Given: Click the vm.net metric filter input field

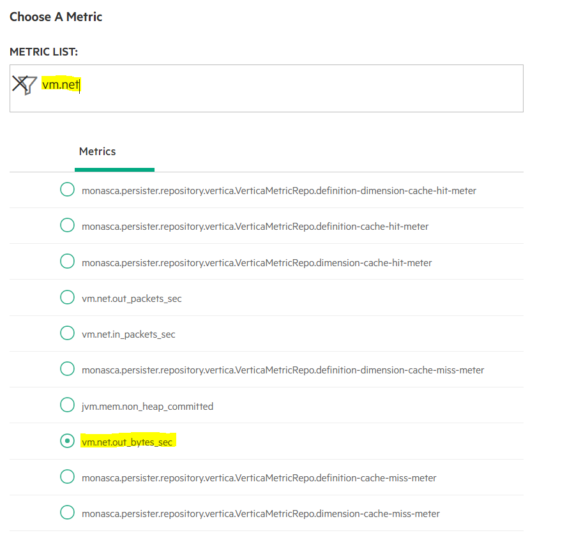Looking at the screenshot, I should 266,88.
